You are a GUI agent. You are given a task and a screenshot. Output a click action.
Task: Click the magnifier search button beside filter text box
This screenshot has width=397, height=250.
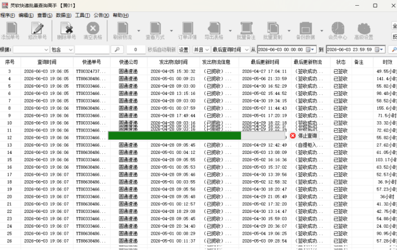[117, 50]
